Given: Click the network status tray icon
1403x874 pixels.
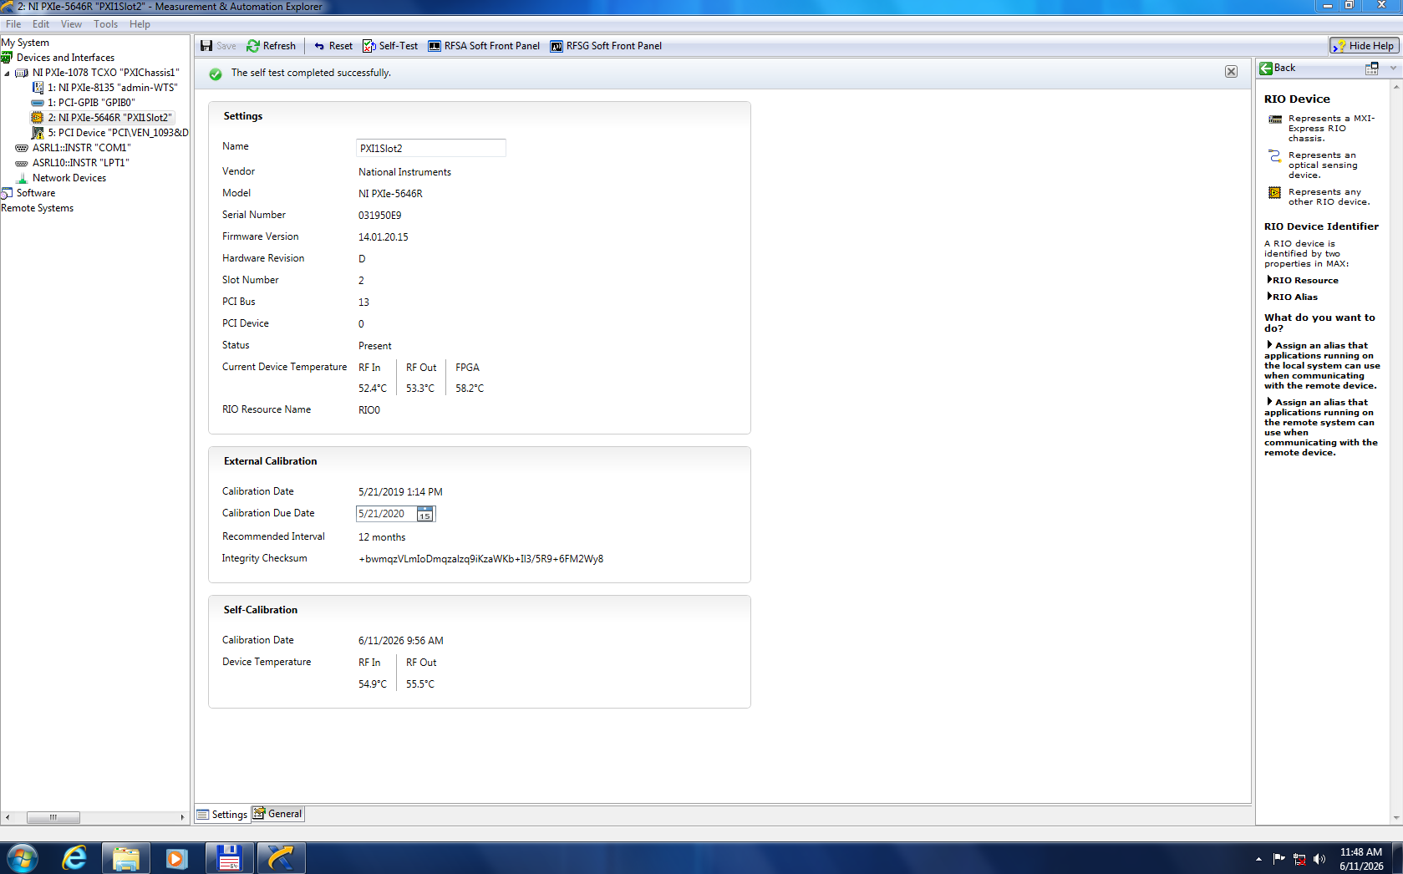Looking at the screenshot, I should pyautogui.click(x=1299, y=859).
